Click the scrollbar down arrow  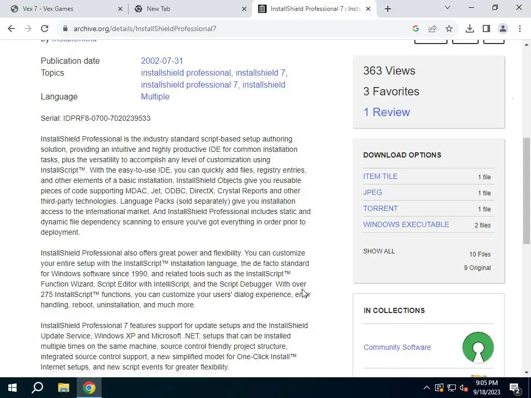coord(526,373)
